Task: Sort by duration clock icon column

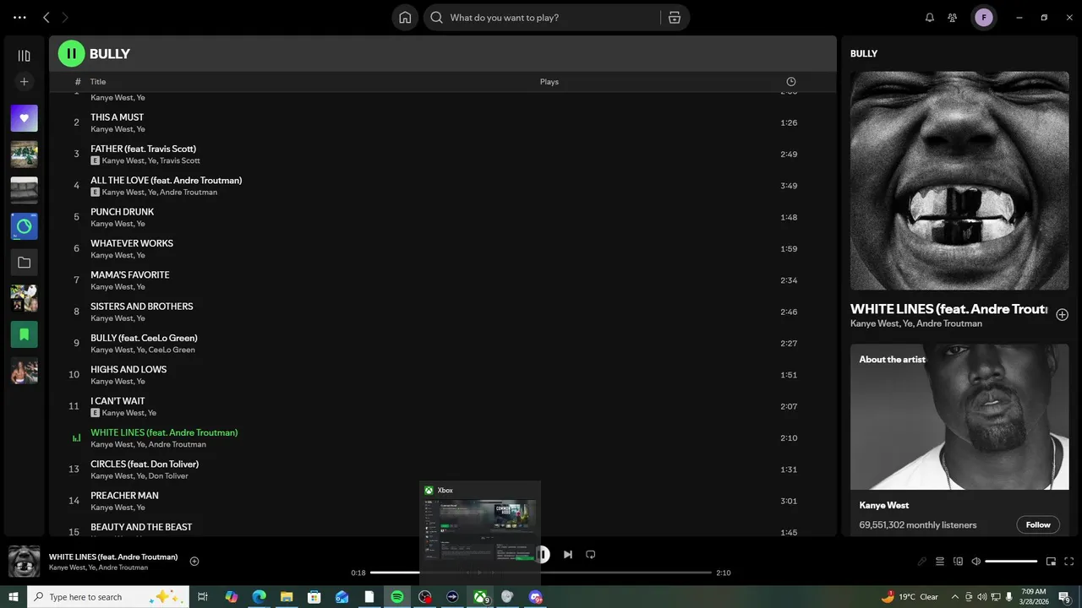Action: pyautogui.click(x=791, y=82)
